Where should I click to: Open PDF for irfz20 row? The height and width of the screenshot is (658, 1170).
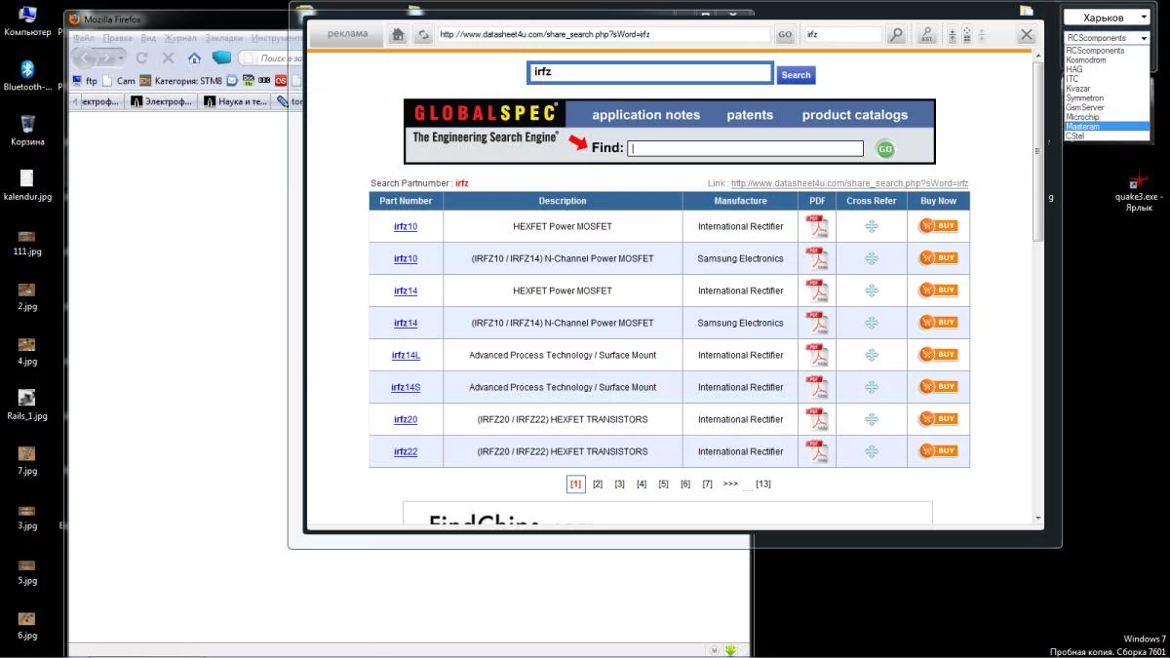click(x=816, y=419)
